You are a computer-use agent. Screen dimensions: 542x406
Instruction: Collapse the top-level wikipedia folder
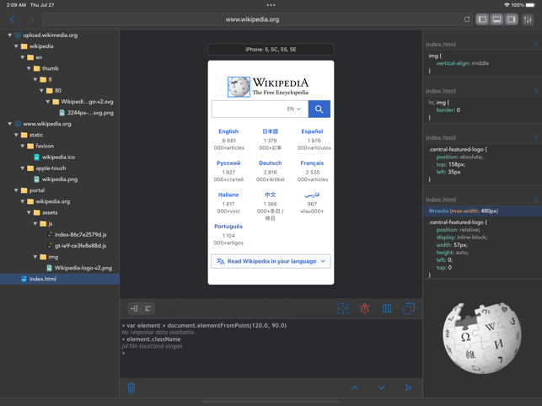(x=16, y=46)
